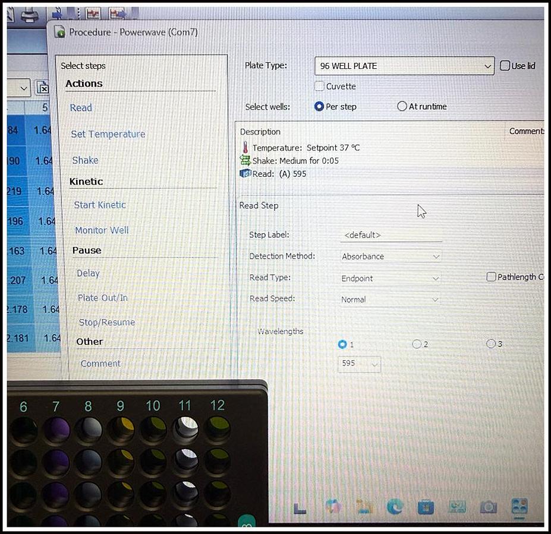Image resolution: width=551 pixels, height=534 pixels.
Task: Open the Plate Type dropdown
Action: (404, 66)
